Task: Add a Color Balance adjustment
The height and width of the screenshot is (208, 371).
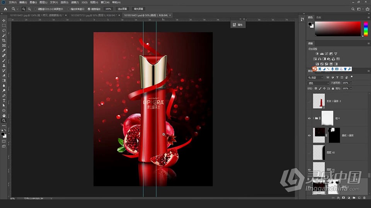Action: 320,59
